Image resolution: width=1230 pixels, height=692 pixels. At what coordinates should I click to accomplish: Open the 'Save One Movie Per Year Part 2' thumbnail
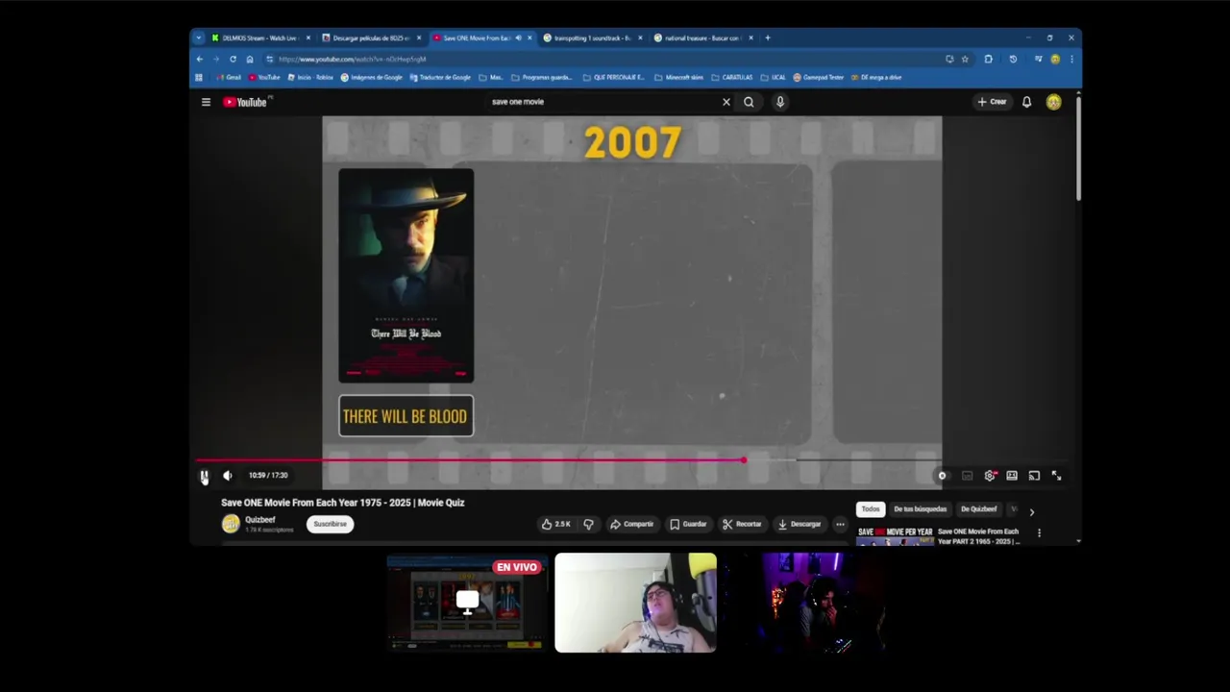pyautogui.click(x=895, y=535)
